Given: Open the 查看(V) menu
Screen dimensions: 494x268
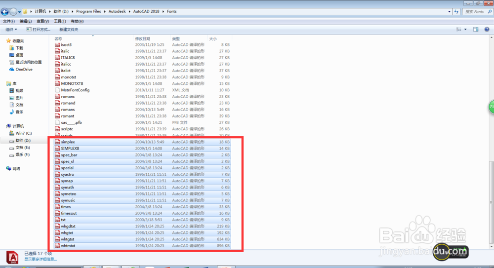Looking at the screenshot, I should pyautogui.click(x=42, y=21).
